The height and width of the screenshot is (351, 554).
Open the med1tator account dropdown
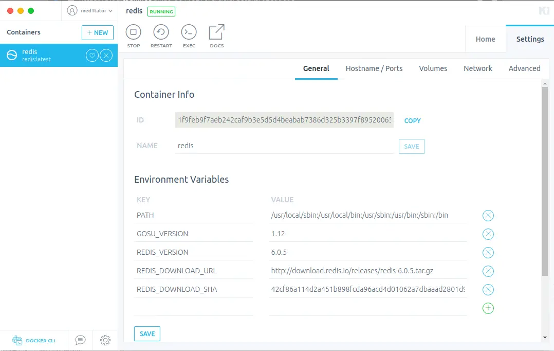(90, 11)
